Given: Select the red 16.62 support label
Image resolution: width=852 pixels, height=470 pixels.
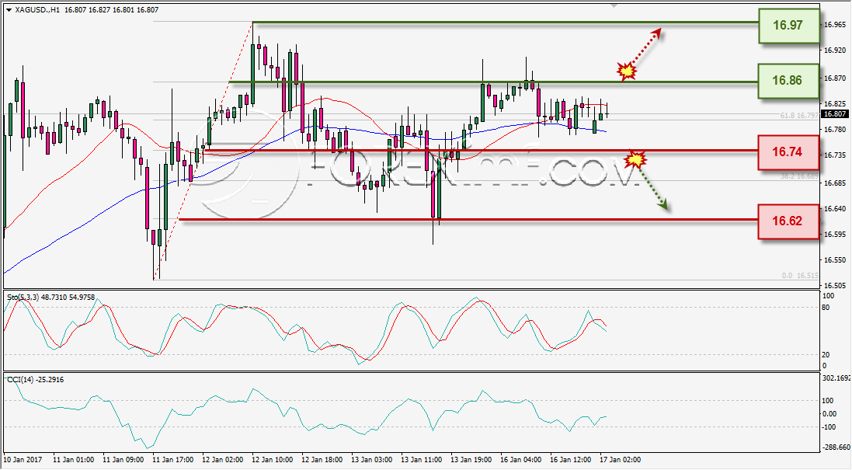Looking at the screenshot, I should point(788,221).
